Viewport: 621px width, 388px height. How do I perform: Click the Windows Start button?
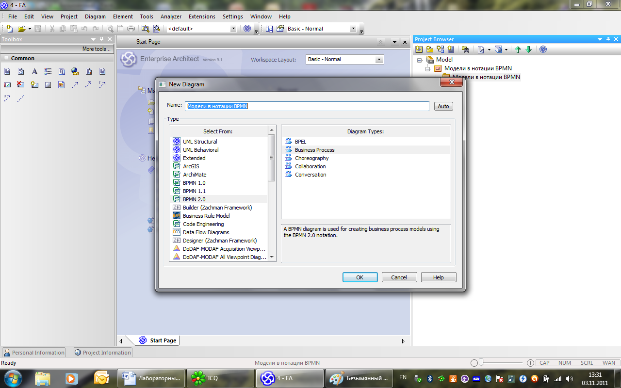(x=13, y=378)
